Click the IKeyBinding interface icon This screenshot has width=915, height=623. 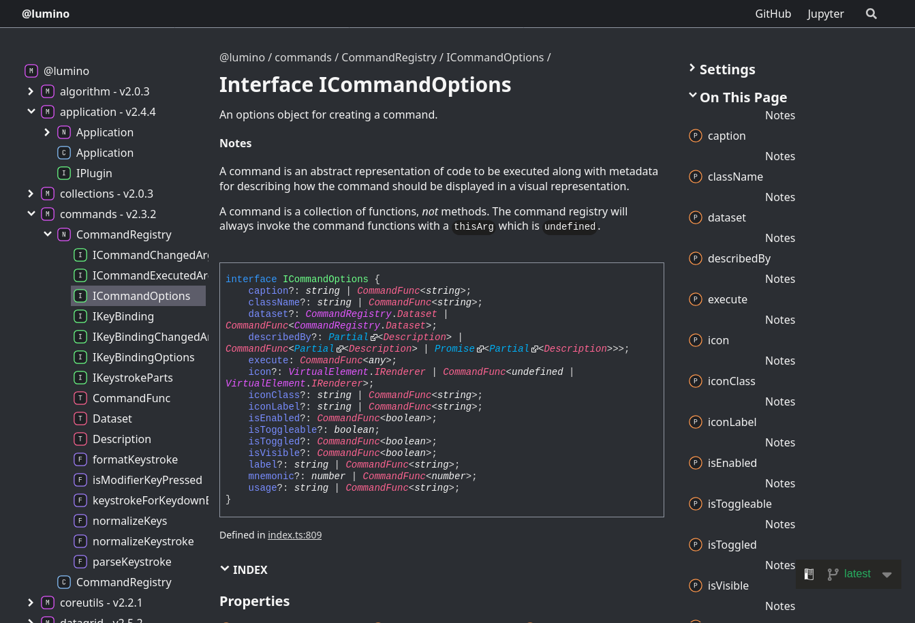[x=80, y=316]
